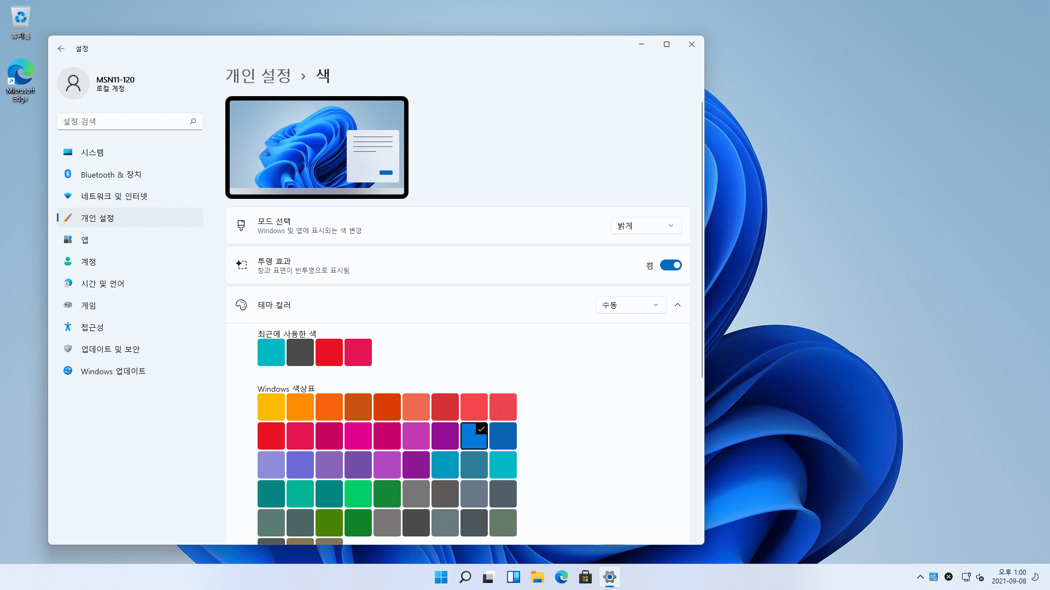Click the 개인 설정 paintbrush icon
This screenshot has height=590, width=1050.
point(68,218)
